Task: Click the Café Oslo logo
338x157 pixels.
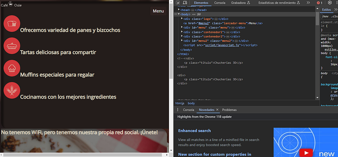Action: pyautogui.click(x=11, y=5)
